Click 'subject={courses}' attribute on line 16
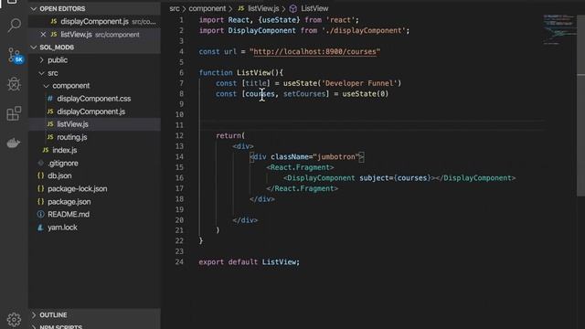 pyautogui.click(x=395, y=178)
